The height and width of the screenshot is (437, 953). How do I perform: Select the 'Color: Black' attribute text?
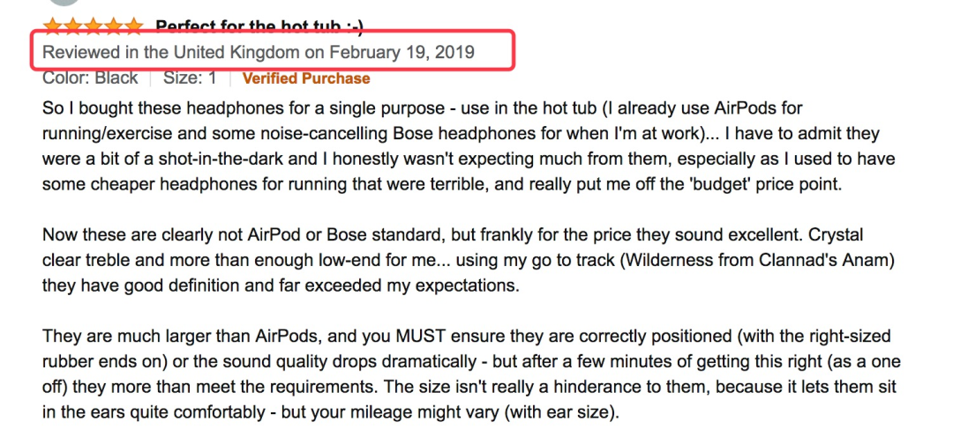pos(90,78)
